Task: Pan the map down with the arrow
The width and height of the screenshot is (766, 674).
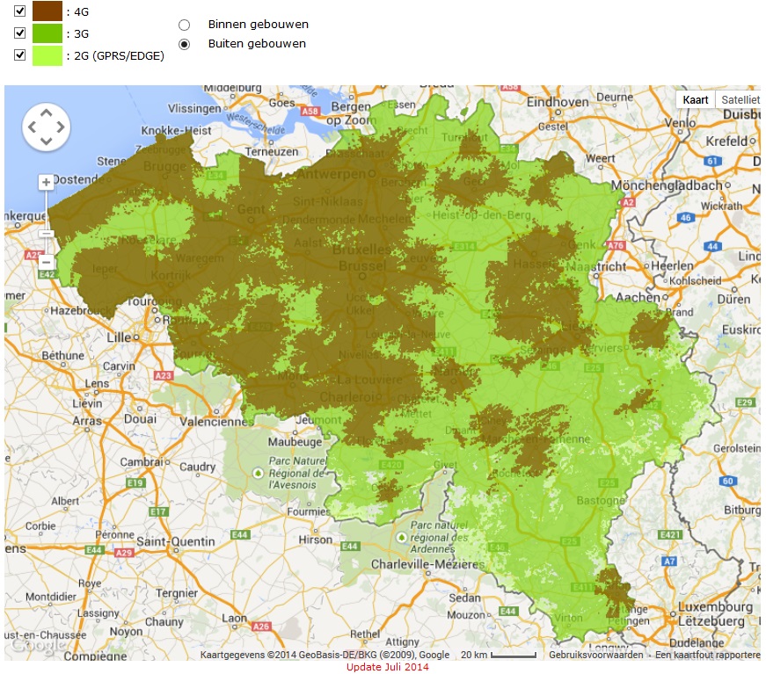Action: 46,142
